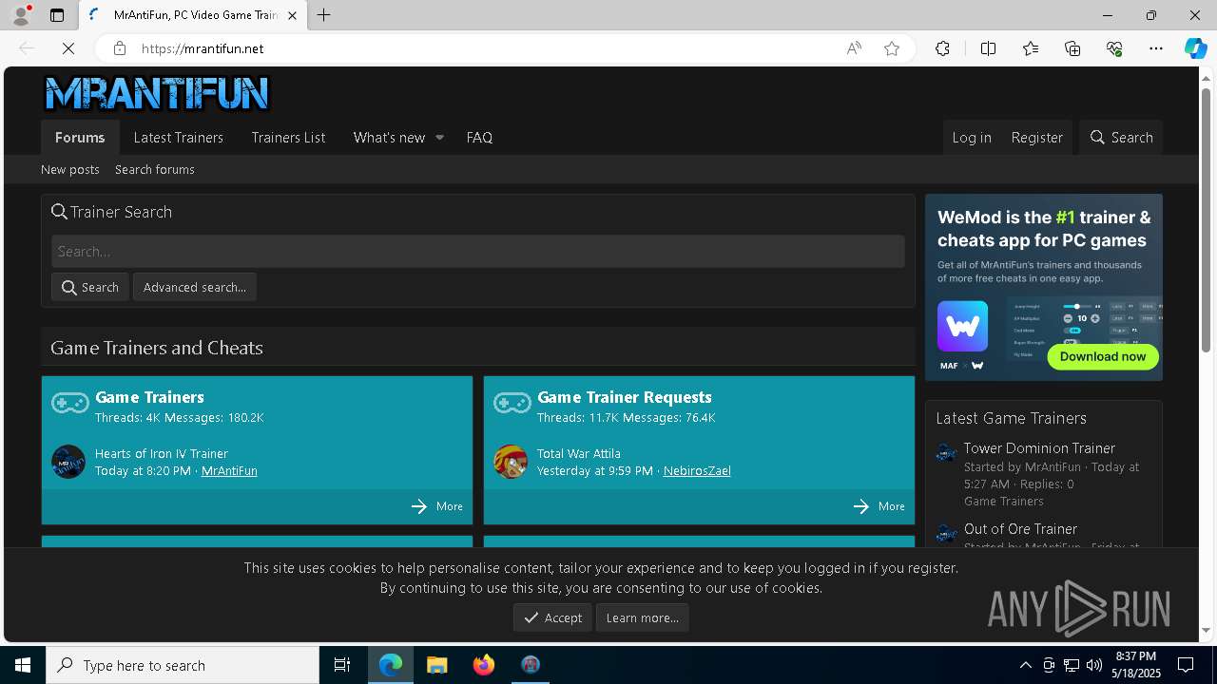Add page to favorites star
Viewport: 1217px width, 684px height.
892,48
